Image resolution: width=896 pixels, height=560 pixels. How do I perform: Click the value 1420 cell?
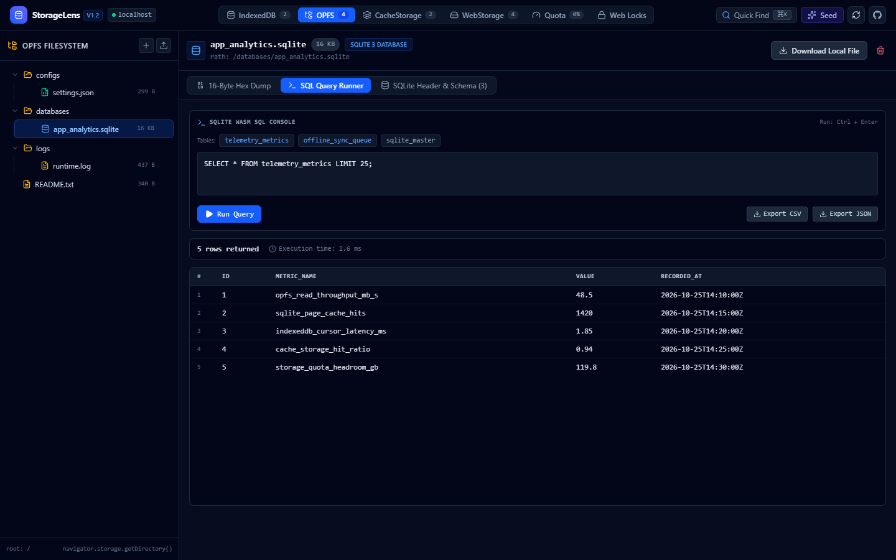tap(584, 313)
